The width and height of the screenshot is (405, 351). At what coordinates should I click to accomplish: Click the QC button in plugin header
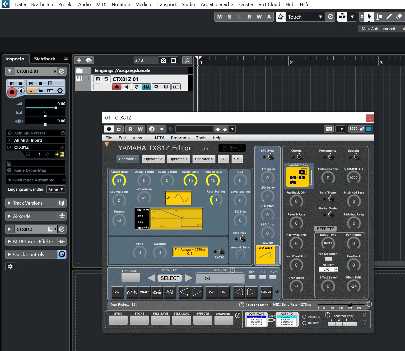click(353, 129)
